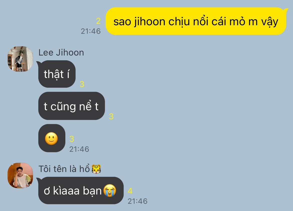This screenshot has width=293, height=211.
Task: Open Lee Jihoon's profile picture
Action: point(20,59)
